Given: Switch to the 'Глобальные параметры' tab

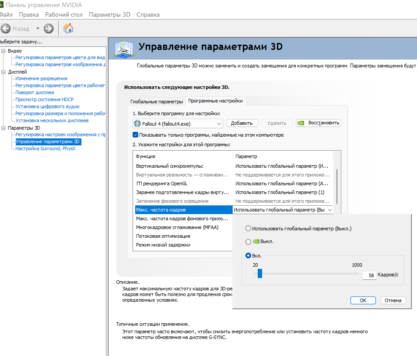Looking at the screenshot, I should pyautogui.click(x=157, y=101).
